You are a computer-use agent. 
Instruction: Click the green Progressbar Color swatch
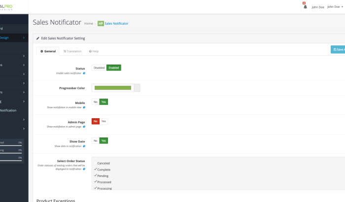point(113,88)
